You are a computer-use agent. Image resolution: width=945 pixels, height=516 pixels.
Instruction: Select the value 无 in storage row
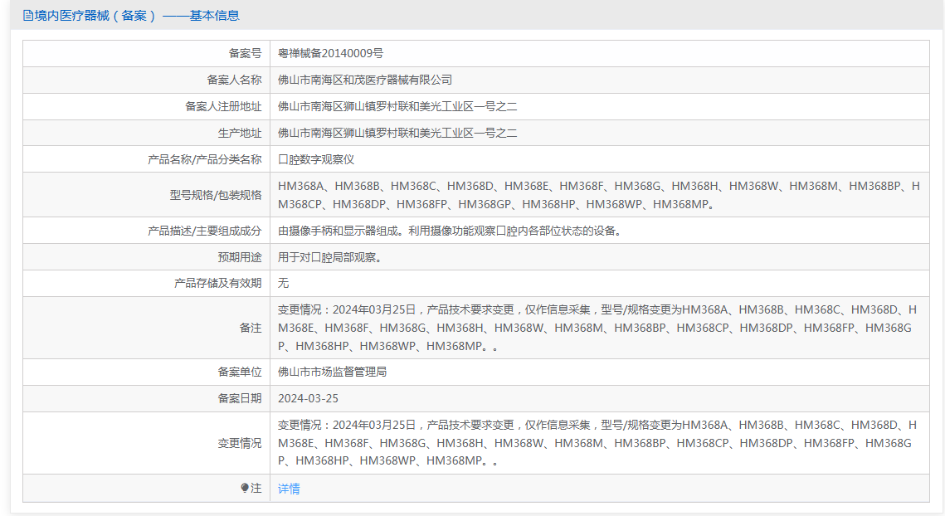tap(283, 284)
